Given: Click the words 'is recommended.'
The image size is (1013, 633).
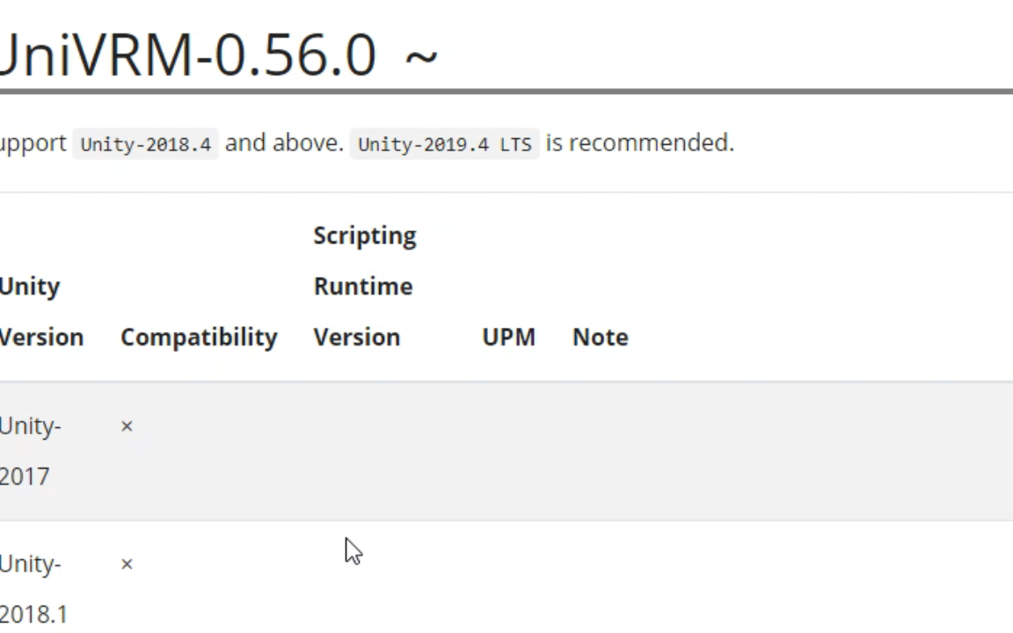Looking at the screenshot, I should [x=639, y=142].
